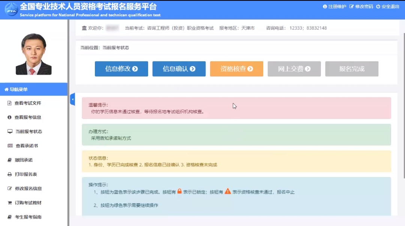Screen dimensions: 405x226
Task: Click the gray 网上交费 step button
Action: (x=294, y=69)
